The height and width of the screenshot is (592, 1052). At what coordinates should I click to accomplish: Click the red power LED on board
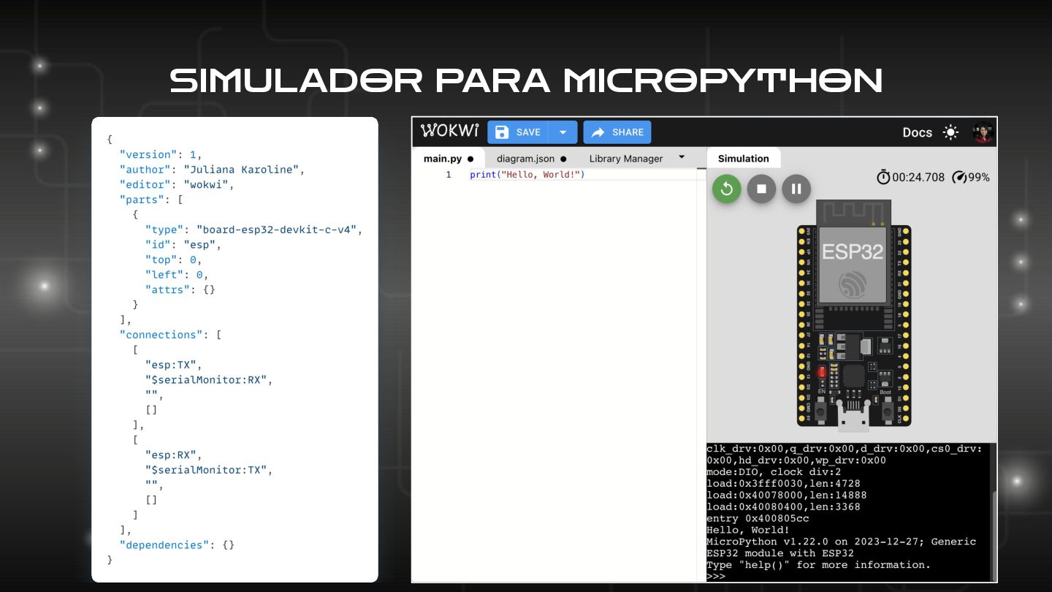click(x=821, y=372)
